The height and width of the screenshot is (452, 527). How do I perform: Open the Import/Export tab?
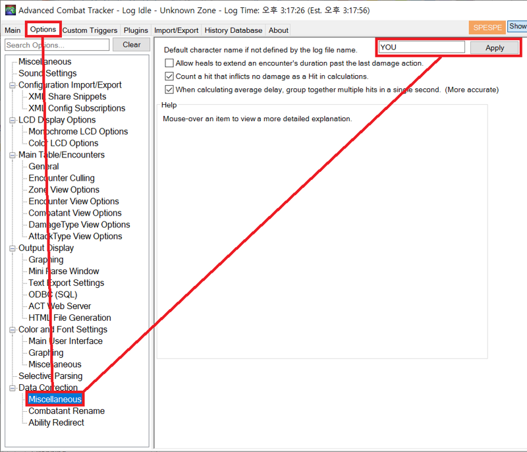176,30
